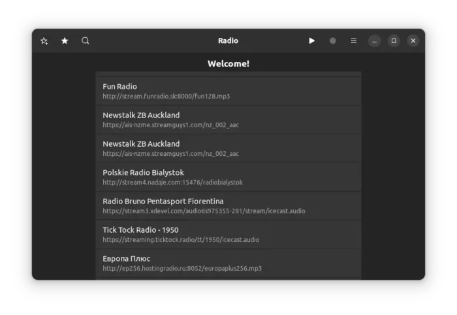Select the Европа Плюс station

[228, 263]
